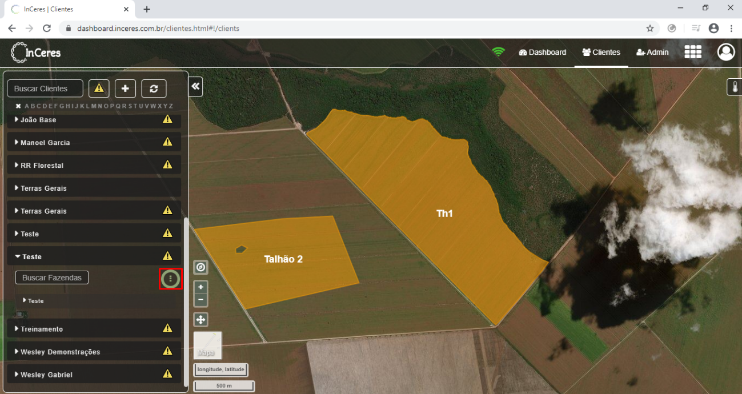Click the client list vertical scrollbar
This screenshot has height=394, width=742.
(186, 302)
